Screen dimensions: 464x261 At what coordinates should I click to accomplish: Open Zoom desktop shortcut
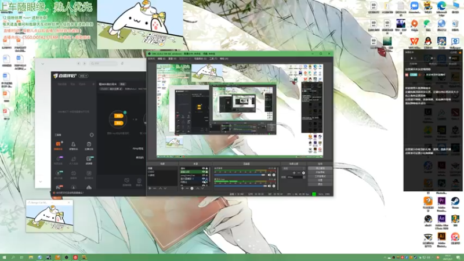(414, 6)
